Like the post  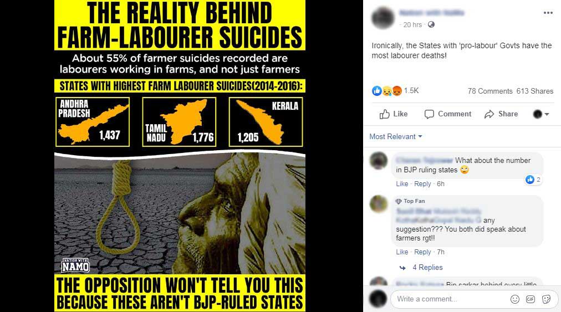(394, 114)
